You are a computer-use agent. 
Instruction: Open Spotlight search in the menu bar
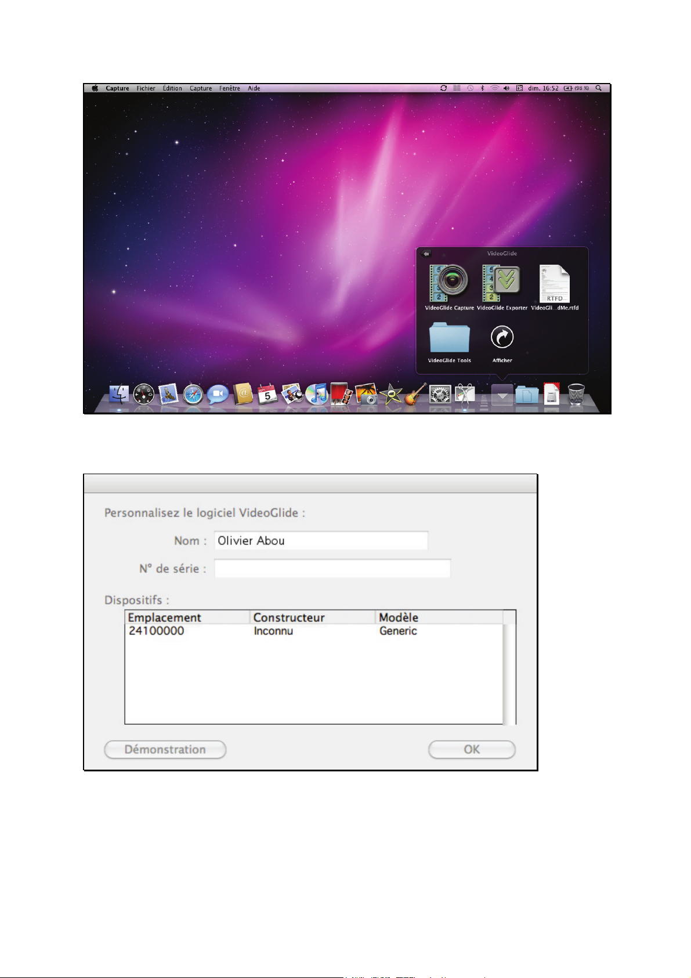(x=599, y=88)
